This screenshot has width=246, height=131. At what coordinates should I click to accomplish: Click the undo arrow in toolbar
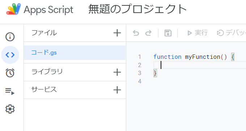[136, 33]
